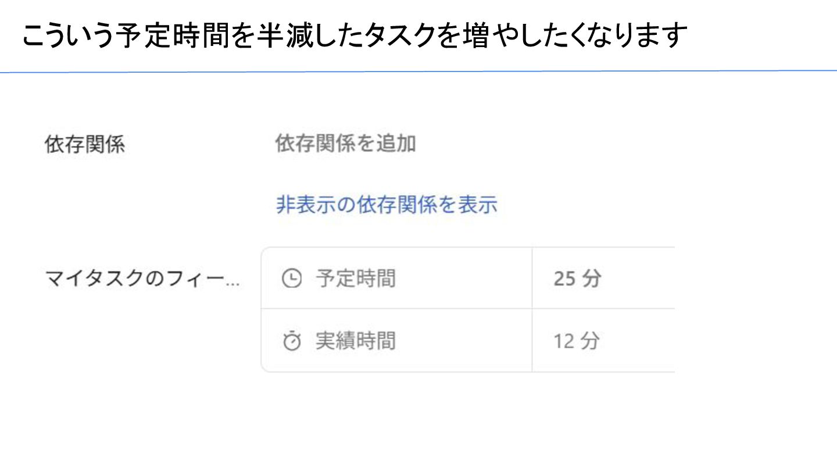Click 依存関係を追加 to add a dependency
The height and width of the screenshot is (471, 837).
coord(345,144)
